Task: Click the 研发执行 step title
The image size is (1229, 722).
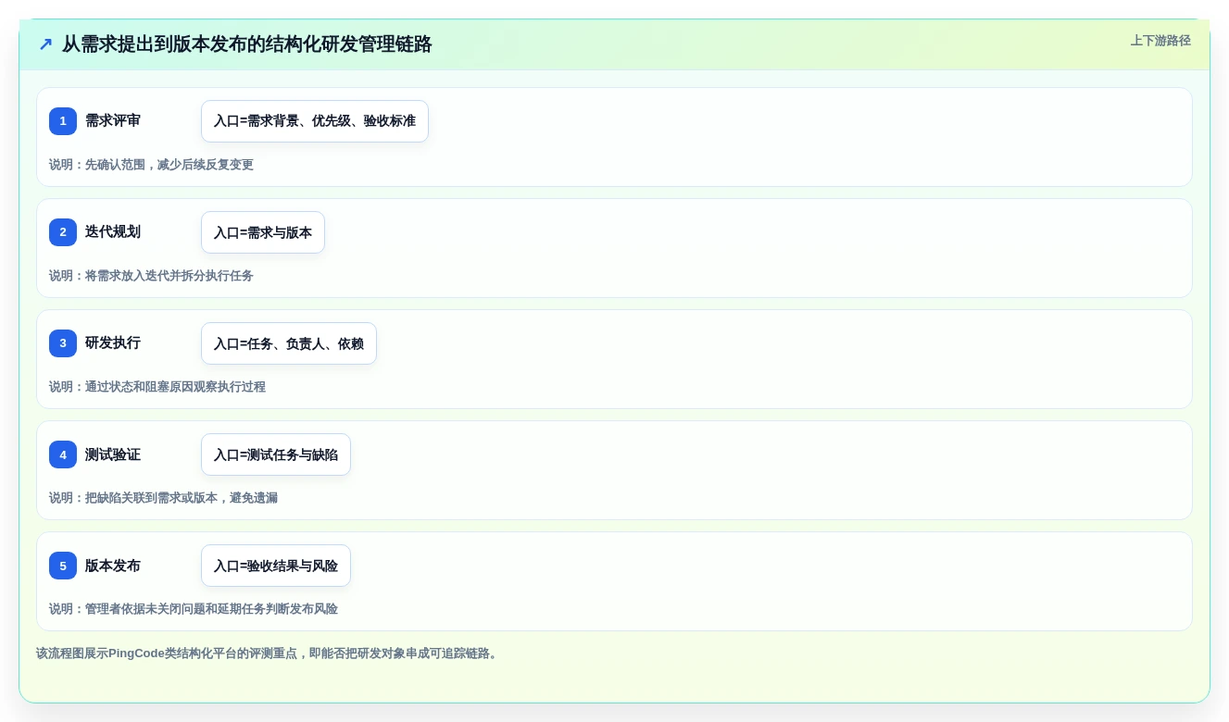Action: point(113,343)
